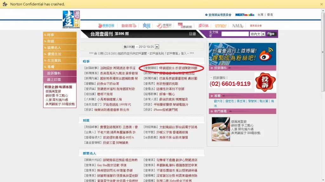Open the 目錄 contents link
Image resolution: width=325 pixels, height=182 pixels.
(192, 34)
